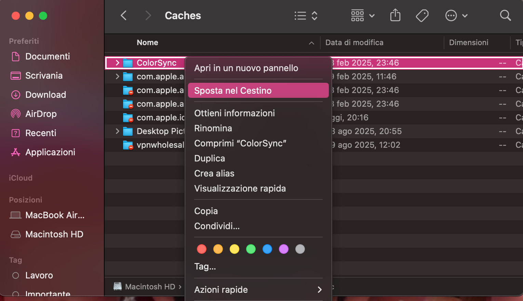Start a search with the magnifying glass icon
The image size is (523, 301).
(505, 15)
